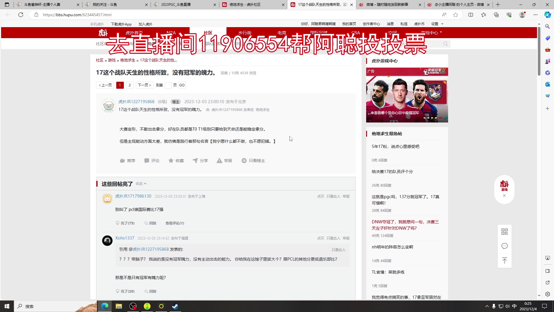This screenshot has height=312, width=554.
Task: Open floating chat feedback icon
Action: point(504,246)
